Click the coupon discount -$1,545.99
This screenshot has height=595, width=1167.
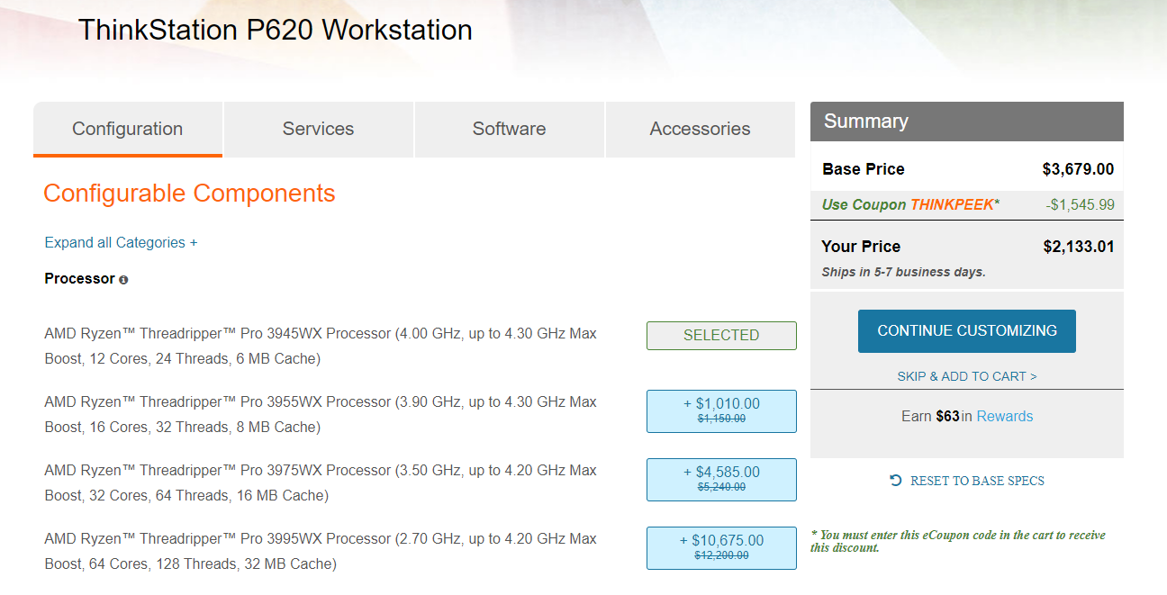1081,204
